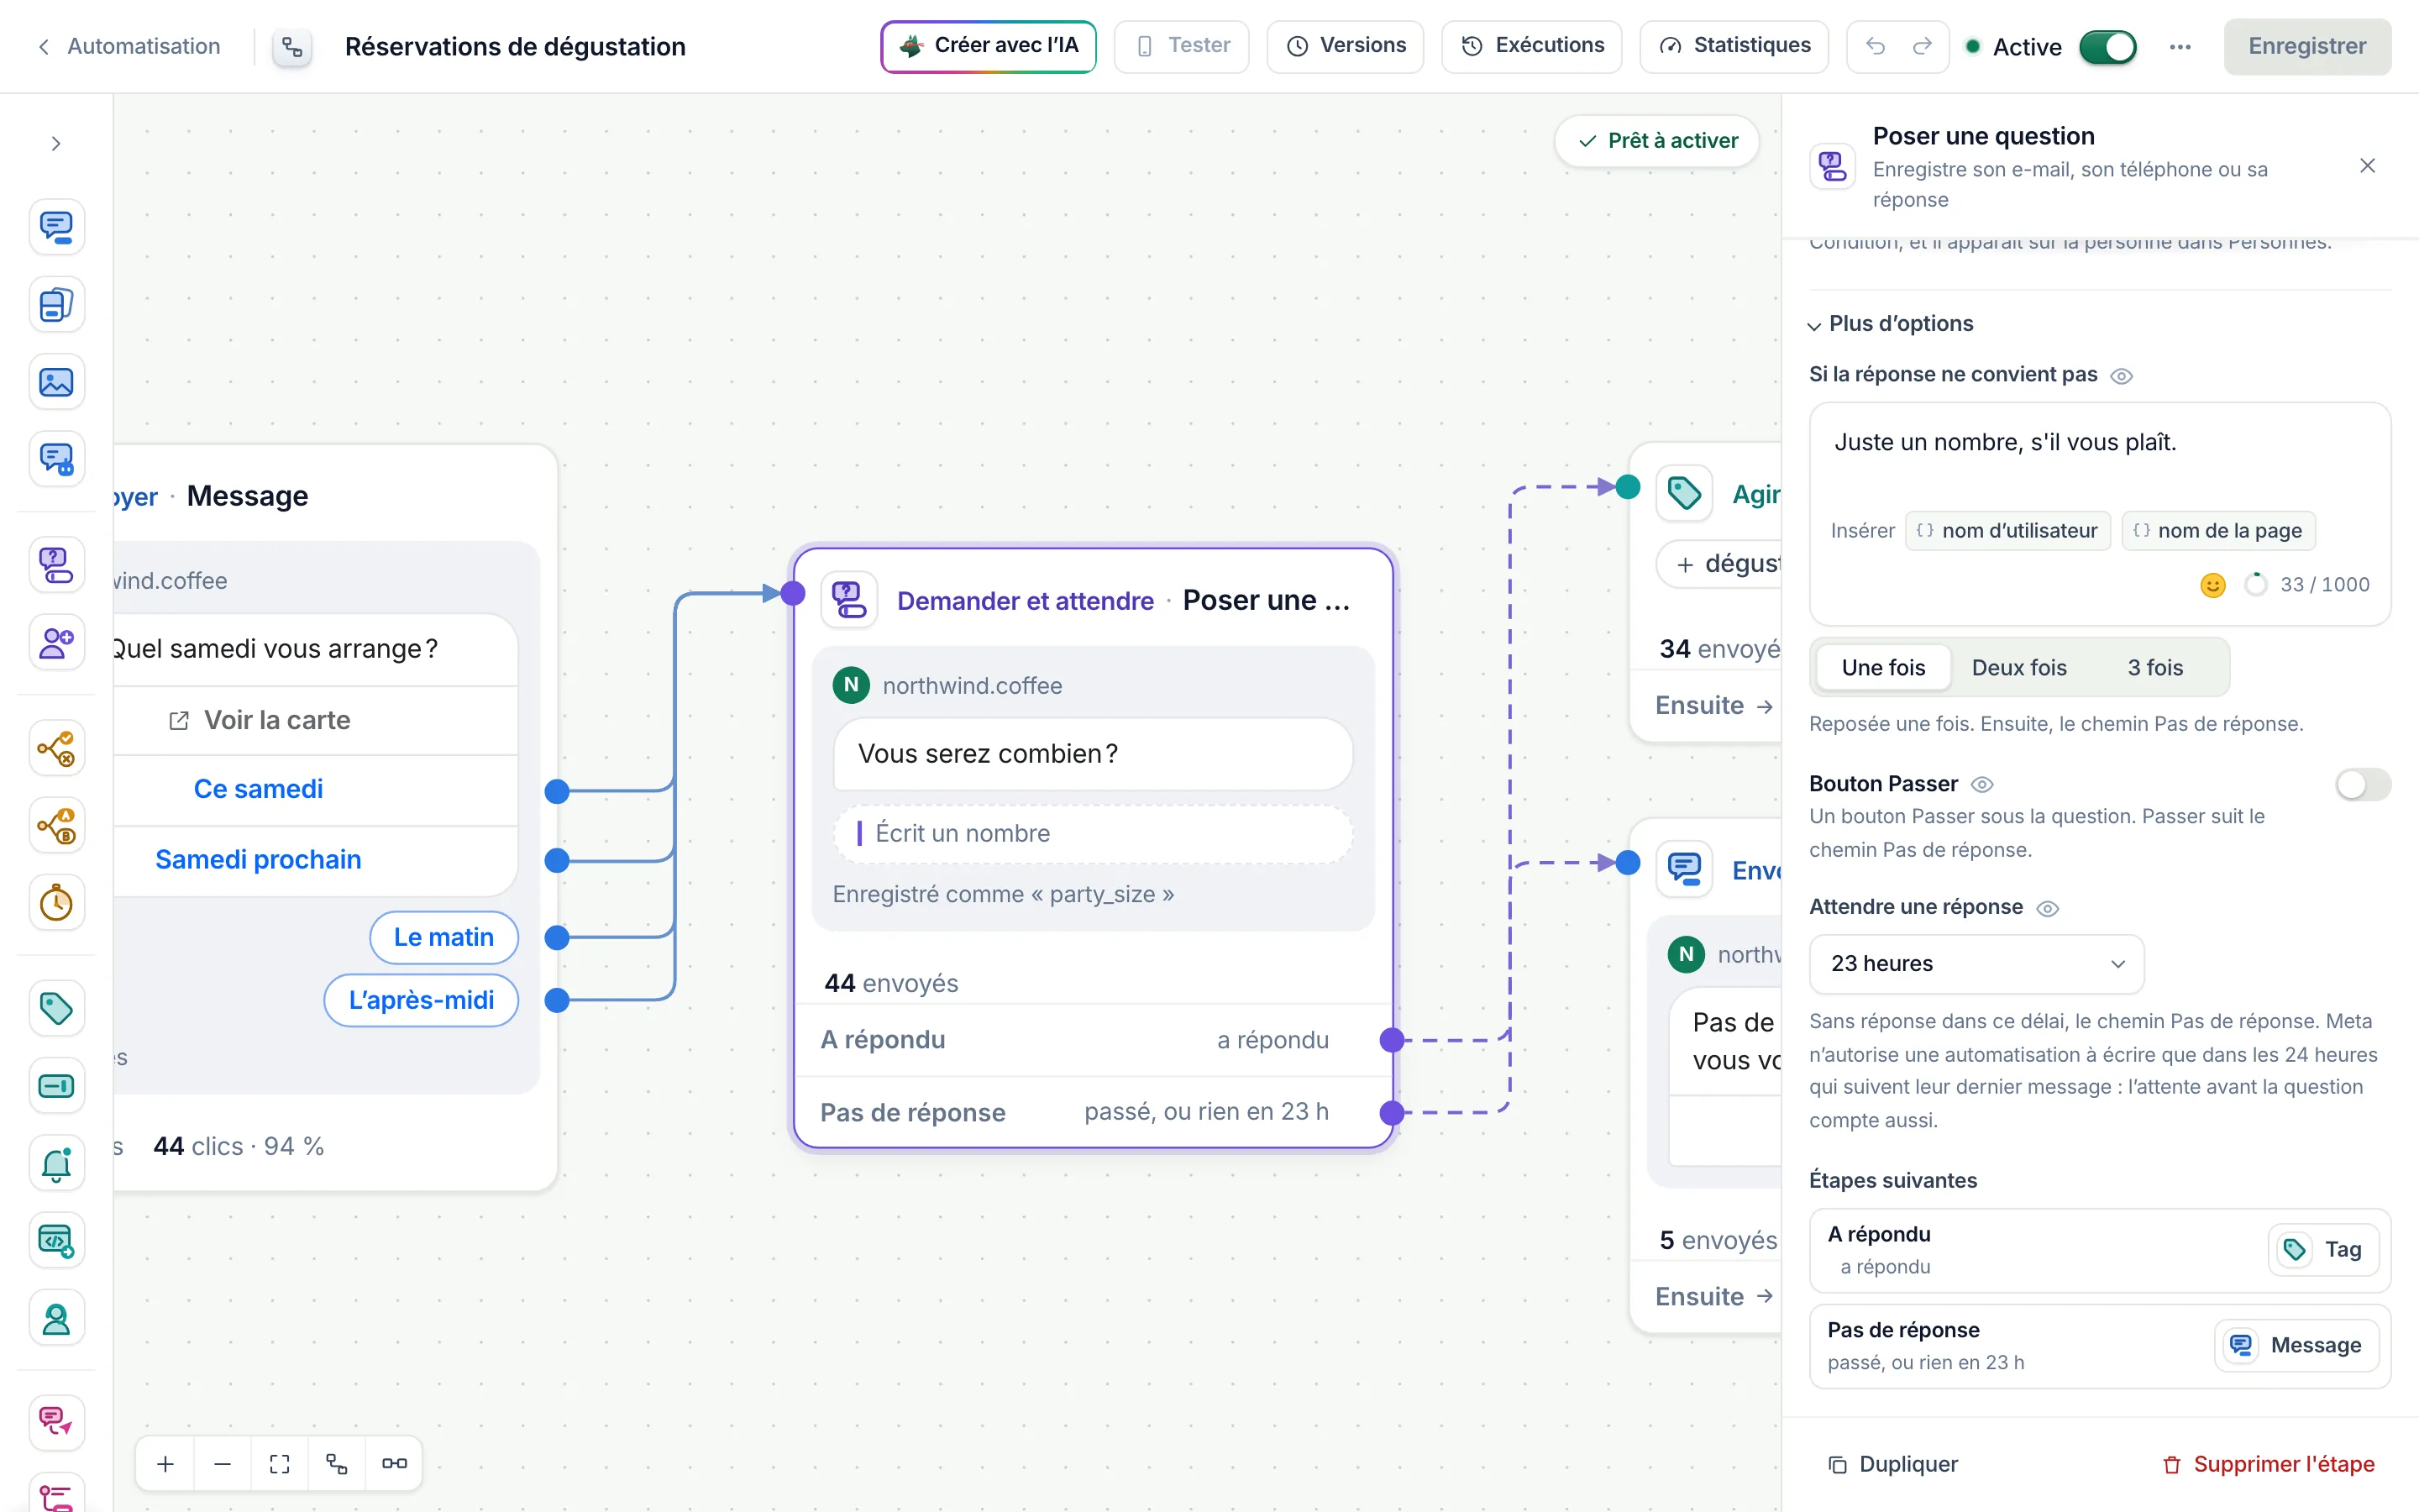Duplicate the step with Dupliquer
The width and height of the screenshot is (2419, 1512).
1892,1465
